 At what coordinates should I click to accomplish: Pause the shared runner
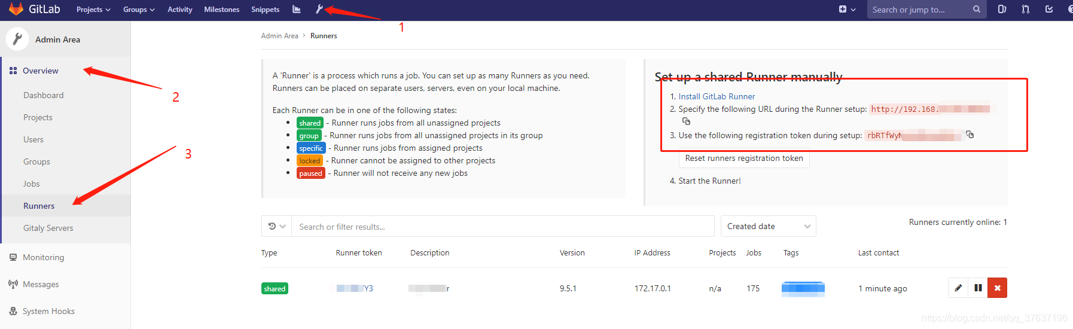[x=978, y=288]
